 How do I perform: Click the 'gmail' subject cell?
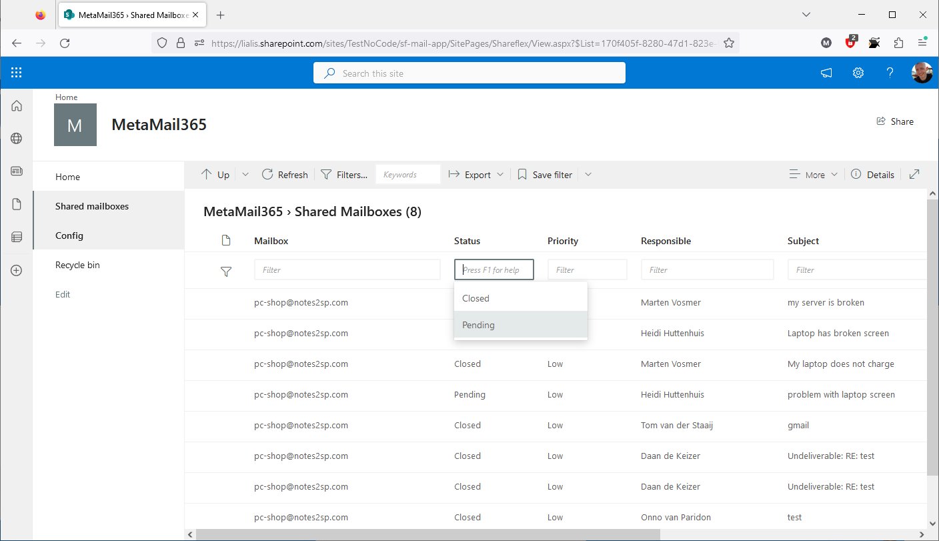[798, 425]
